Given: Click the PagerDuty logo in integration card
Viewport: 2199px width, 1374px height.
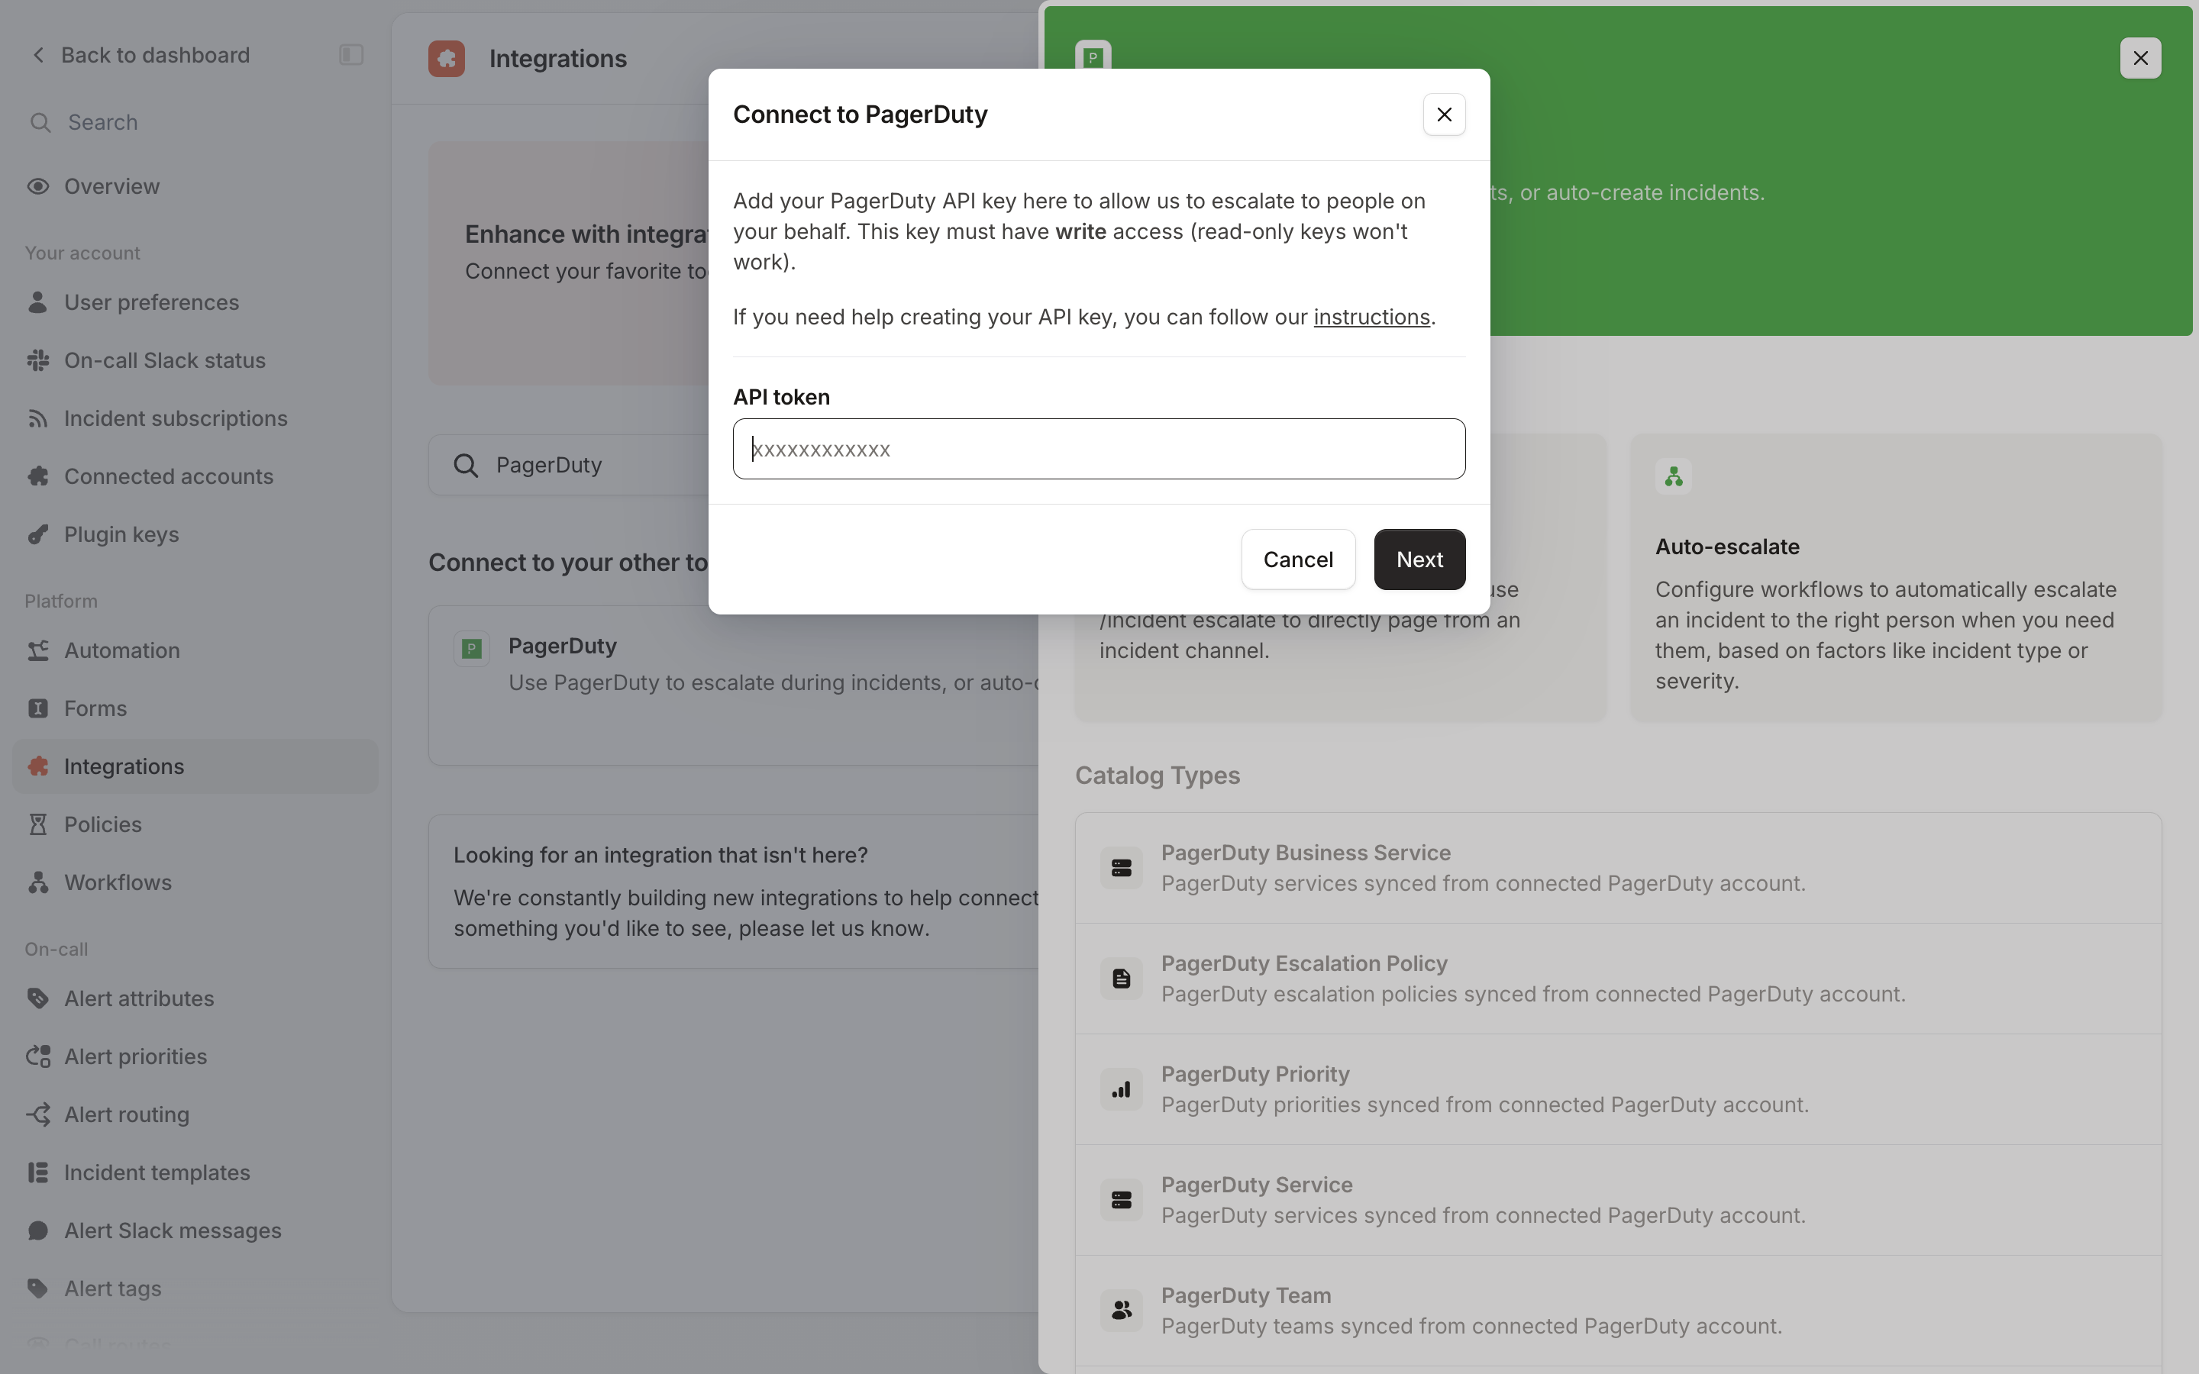Looking at the screenshot, I should pyautogui.click(x=472, y=649).
